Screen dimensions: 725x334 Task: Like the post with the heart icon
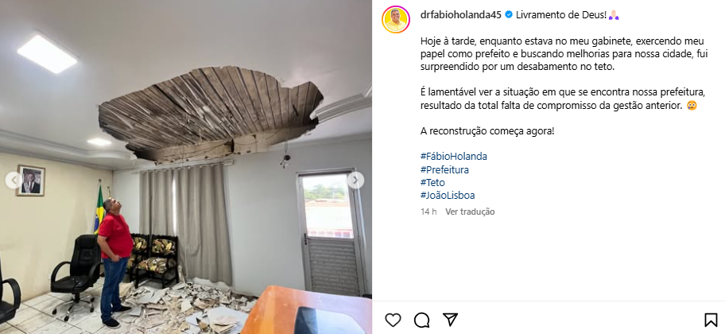coord(393,320)
